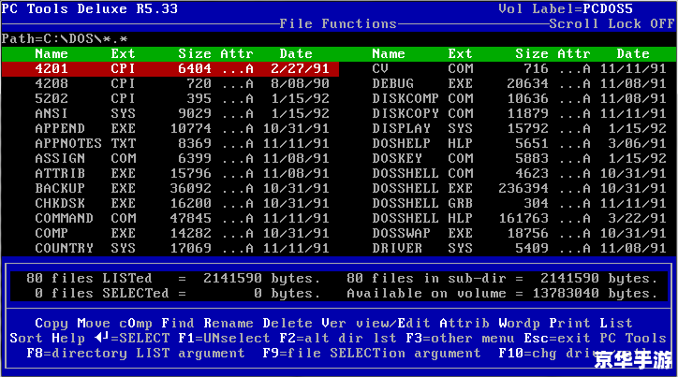
Task: Click F1=UNselect hint
Action: (225, 338)
